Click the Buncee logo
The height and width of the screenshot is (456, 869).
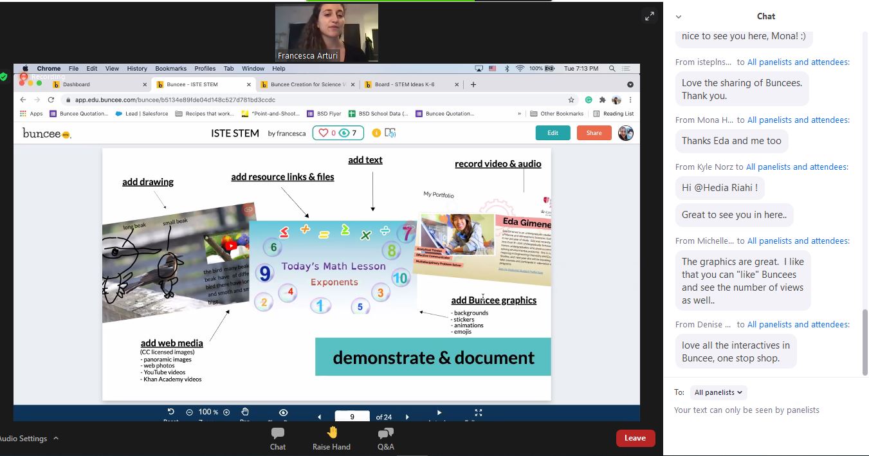click(46, 133)
